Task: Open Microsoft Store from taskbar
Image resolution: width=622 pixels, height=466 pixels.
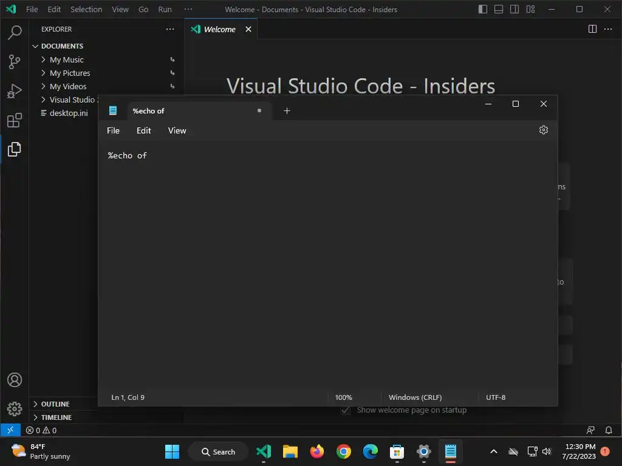Action: click(x=397, y=451)
